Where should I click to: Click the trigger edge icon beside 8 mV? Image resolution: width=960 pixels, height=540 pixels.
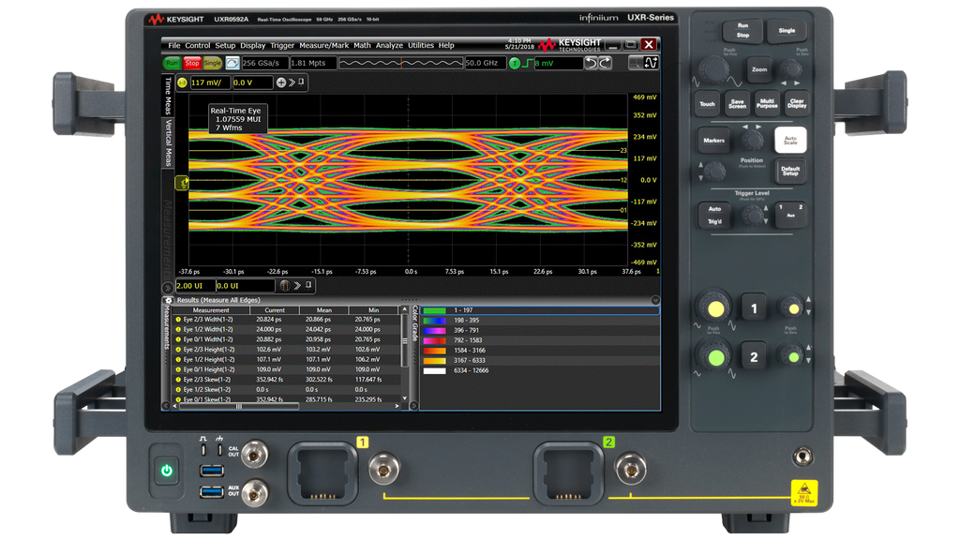pyautogui.click(x=528, y=63)
